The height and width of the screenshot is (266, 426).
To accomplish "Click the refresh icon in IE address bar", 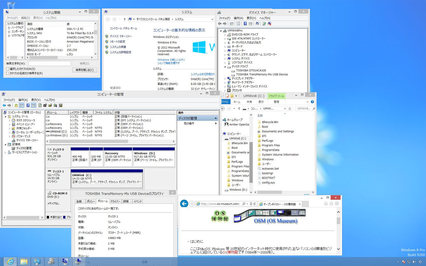I will coord(254,204).
